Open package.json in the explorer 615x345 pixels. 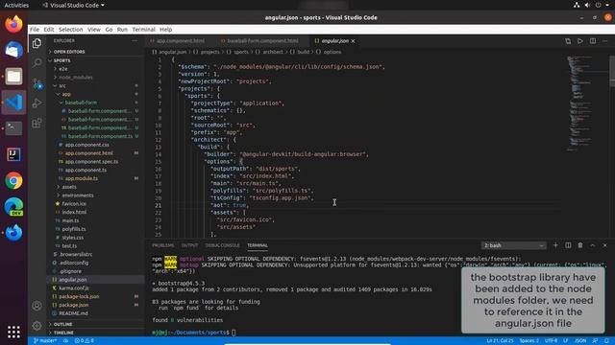73,305
